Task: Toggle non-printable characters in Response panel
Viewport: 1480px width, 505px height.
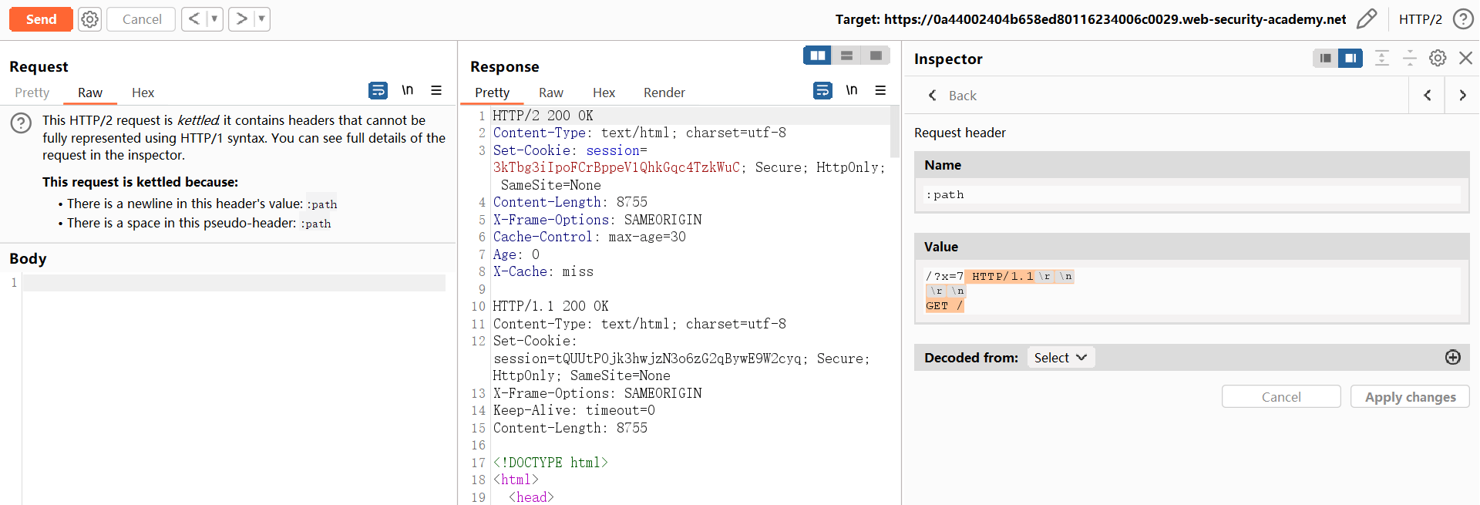Action: click(x=851, y=91)
